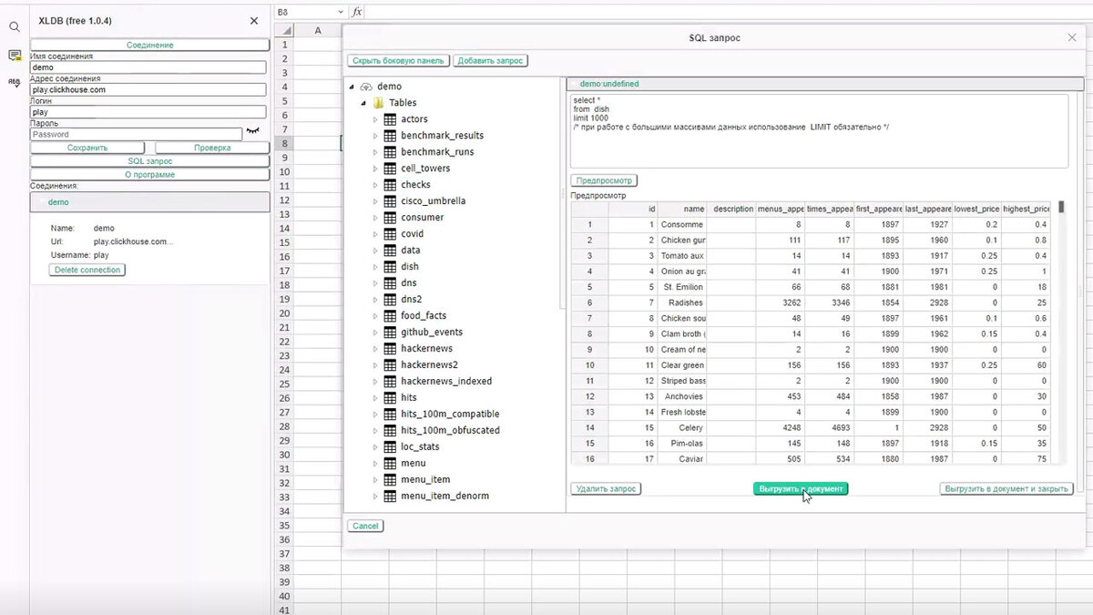Click the Radishes cell in preview table

pos(682,302)
